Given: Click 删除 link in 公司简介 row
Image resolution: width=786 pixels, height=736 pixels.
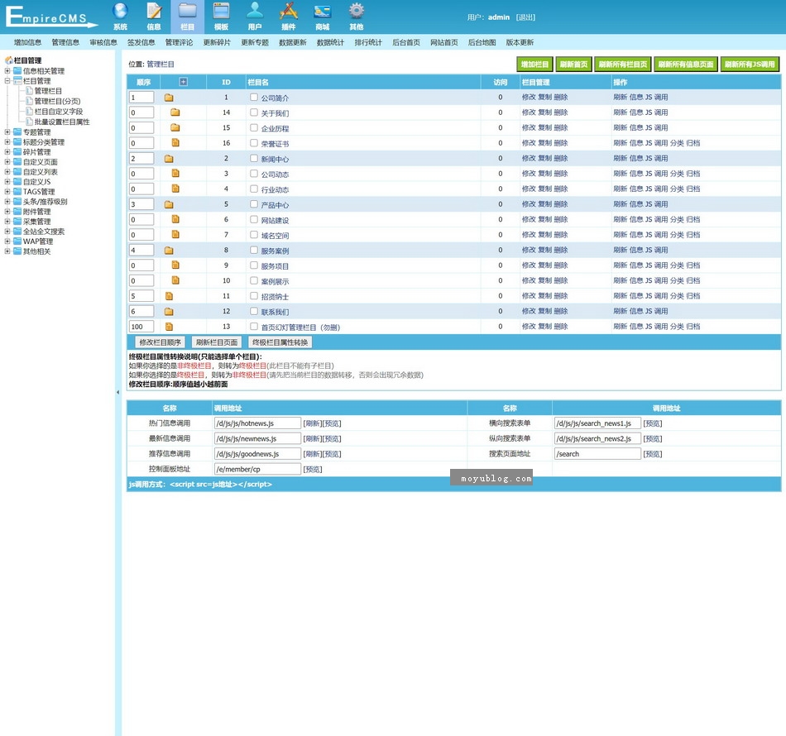Looking at the screenshot, I should (561, 98).
